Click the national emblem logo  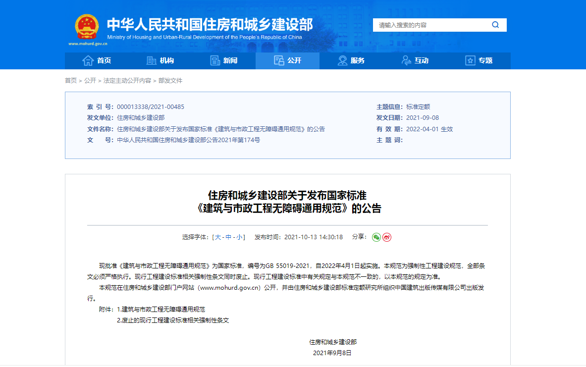[x=87, y=27]
